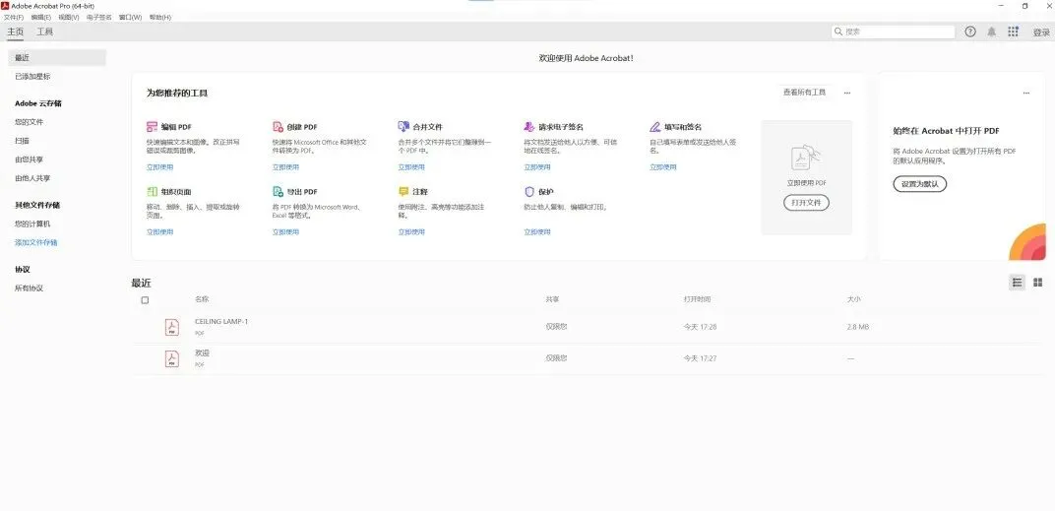Click 立即使用 under 组织页面
This screenshot has width=1055, height=511.
[160, 231]
